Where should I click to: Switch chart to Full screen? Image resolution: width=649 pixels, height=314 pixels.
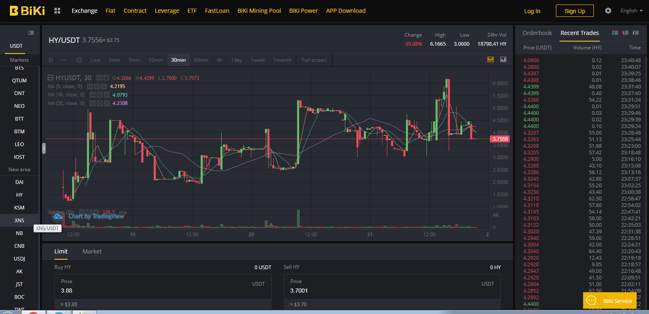(314, 60)
